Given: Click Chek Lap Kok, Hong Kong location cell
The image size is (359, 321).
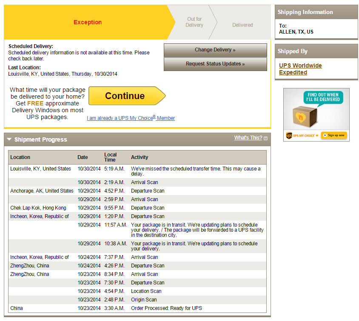Looking at the screenshot, I should [38, 208].
